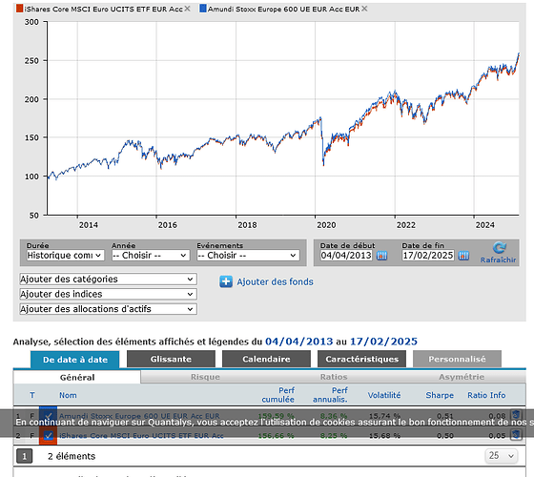534x477 pixels.
Task: Select the Général sub-tab
Action: point(77,377)
